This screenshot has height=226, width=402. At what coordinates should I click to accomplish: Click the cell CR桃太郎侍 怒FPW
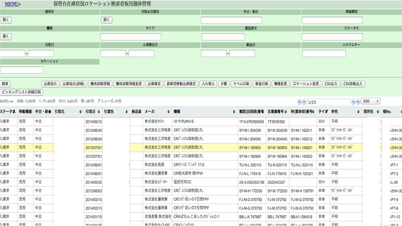click(205, 173)
